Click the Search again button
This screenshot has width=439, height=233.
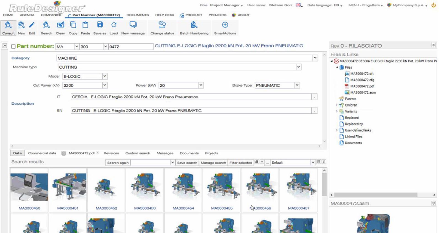[118, 163]
